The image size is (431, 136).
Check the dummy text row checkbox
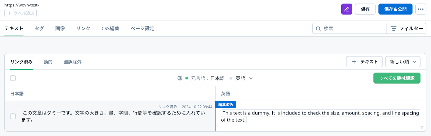[13, 116]
